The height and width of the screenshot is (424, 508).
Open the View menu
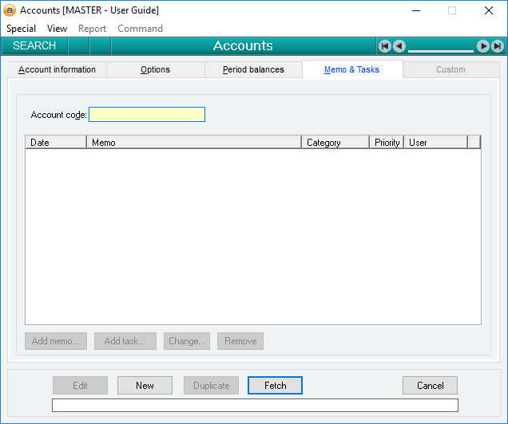pyautogui.click(x=58, y=29)
